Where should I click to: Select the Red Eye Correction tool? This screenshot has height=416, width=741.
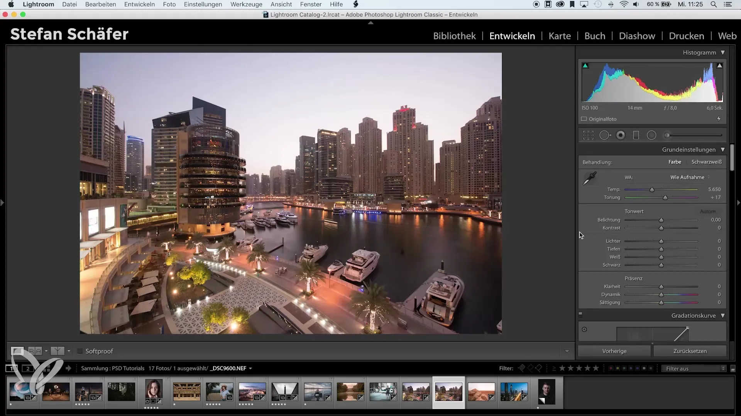pos(621,135)
